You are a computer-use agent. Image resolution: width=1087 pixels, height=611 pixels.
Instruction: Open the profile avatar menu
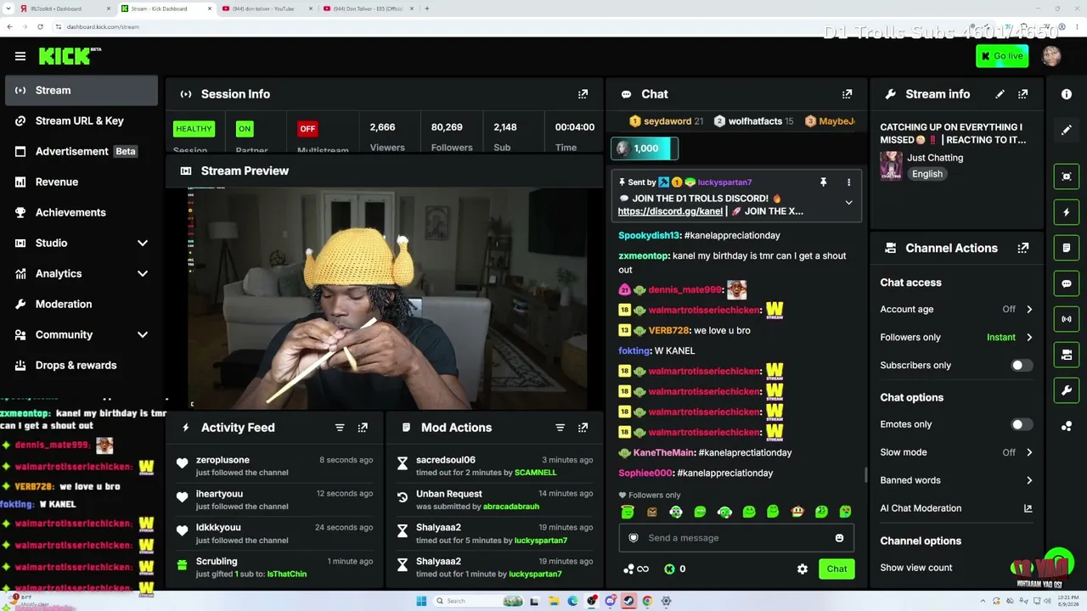coord(1051,56)
